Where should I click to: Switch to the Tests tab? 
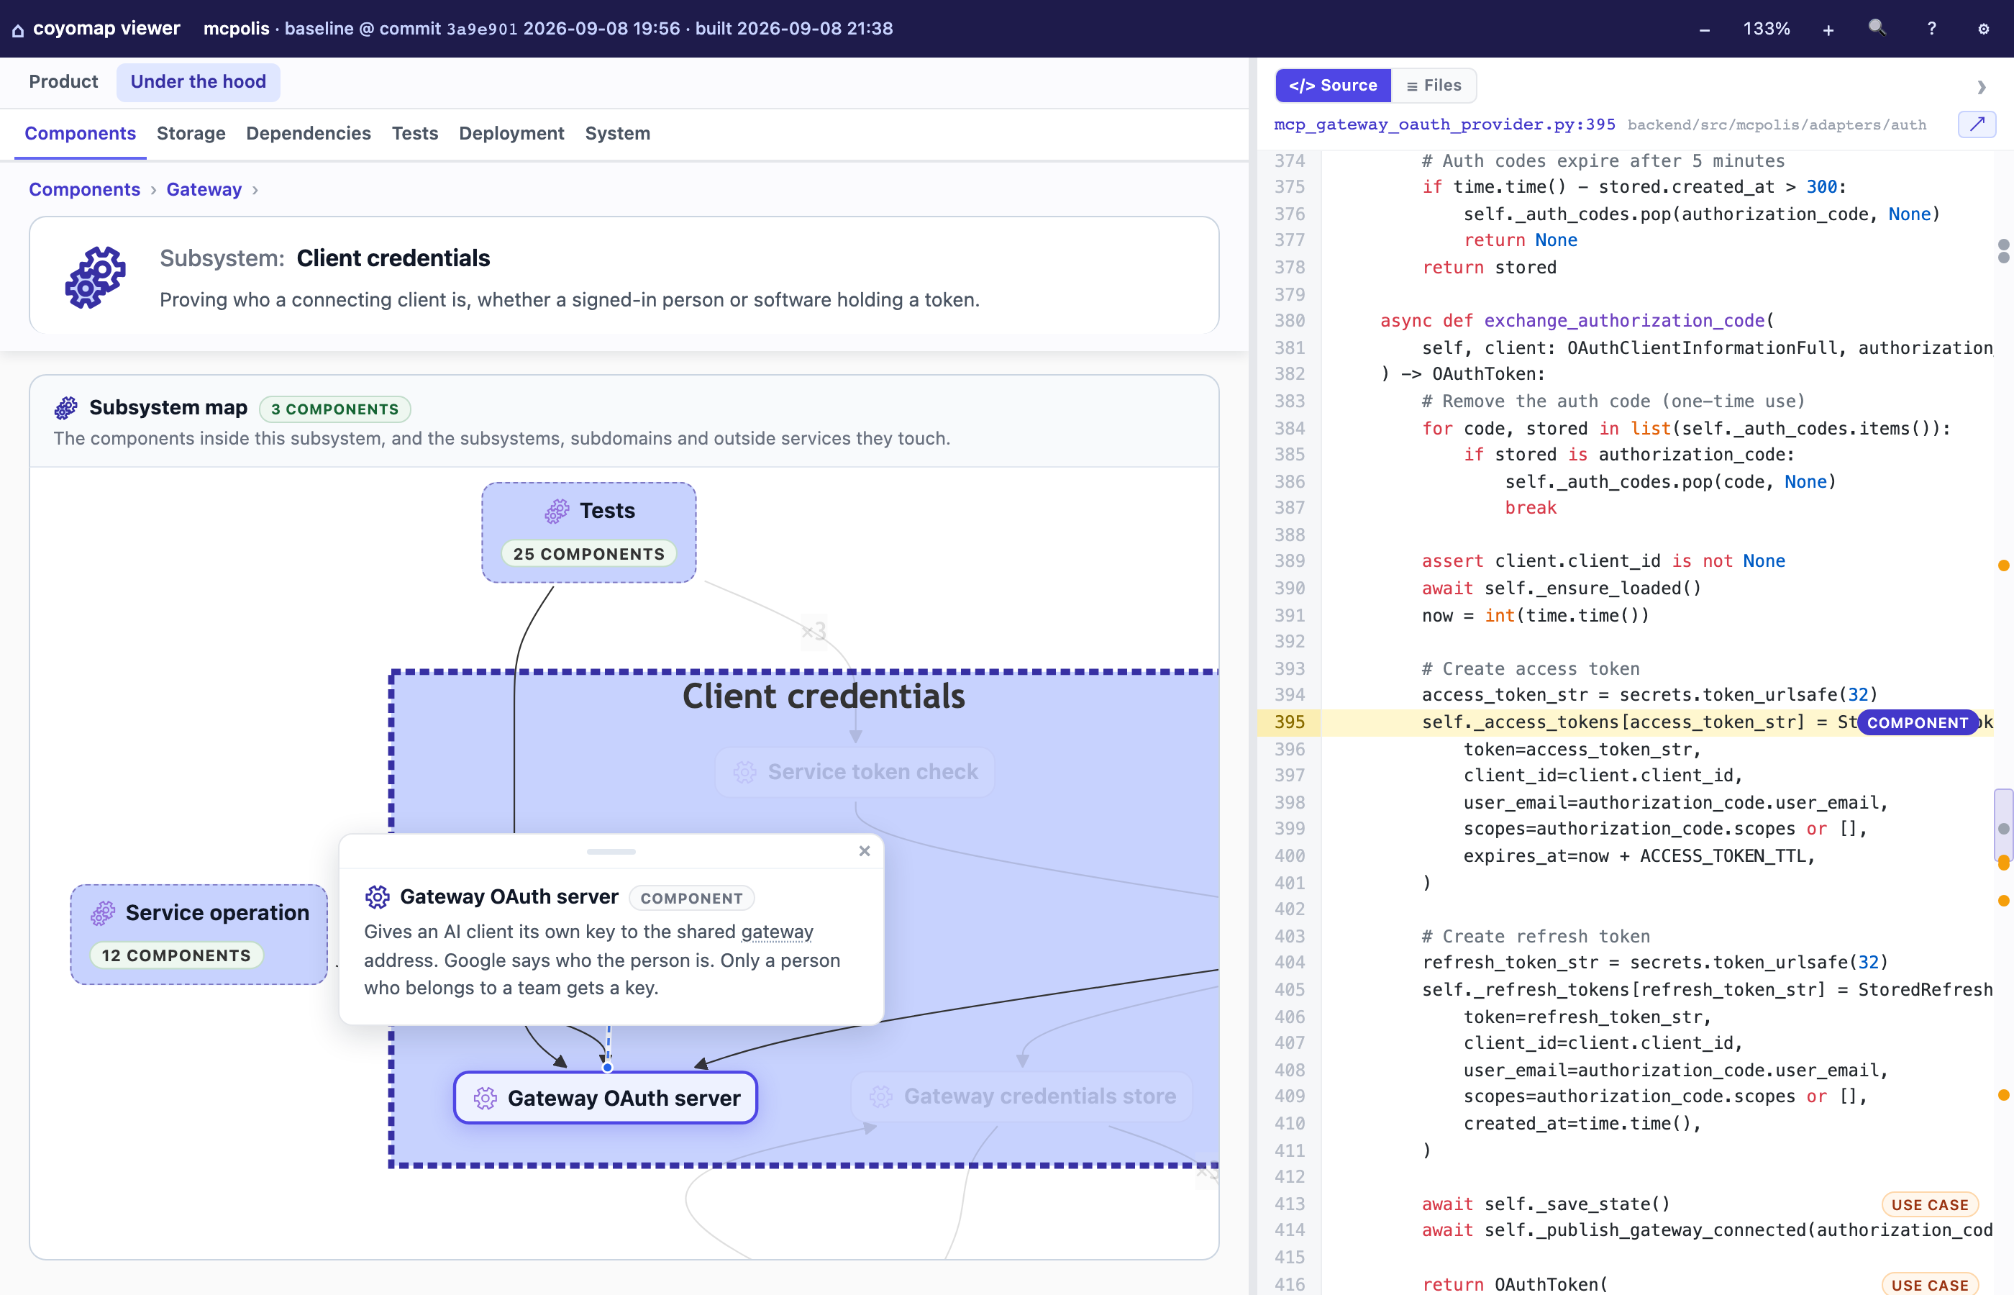[415, 133]
